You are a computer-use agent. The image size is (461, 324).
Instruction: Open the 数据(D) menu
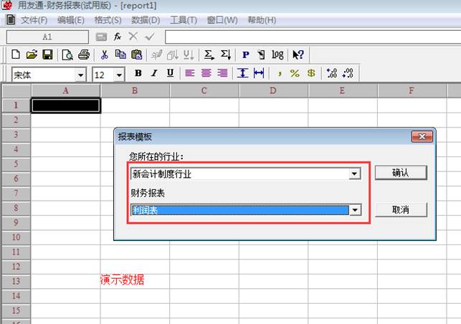[146, 20]
